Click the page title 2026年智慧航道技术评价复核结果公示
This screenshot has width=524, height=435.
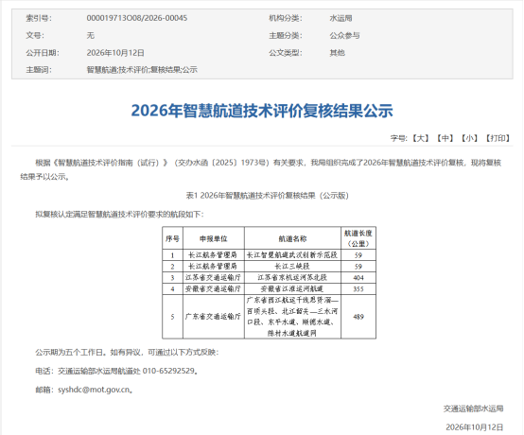click(x=262, y=111)
